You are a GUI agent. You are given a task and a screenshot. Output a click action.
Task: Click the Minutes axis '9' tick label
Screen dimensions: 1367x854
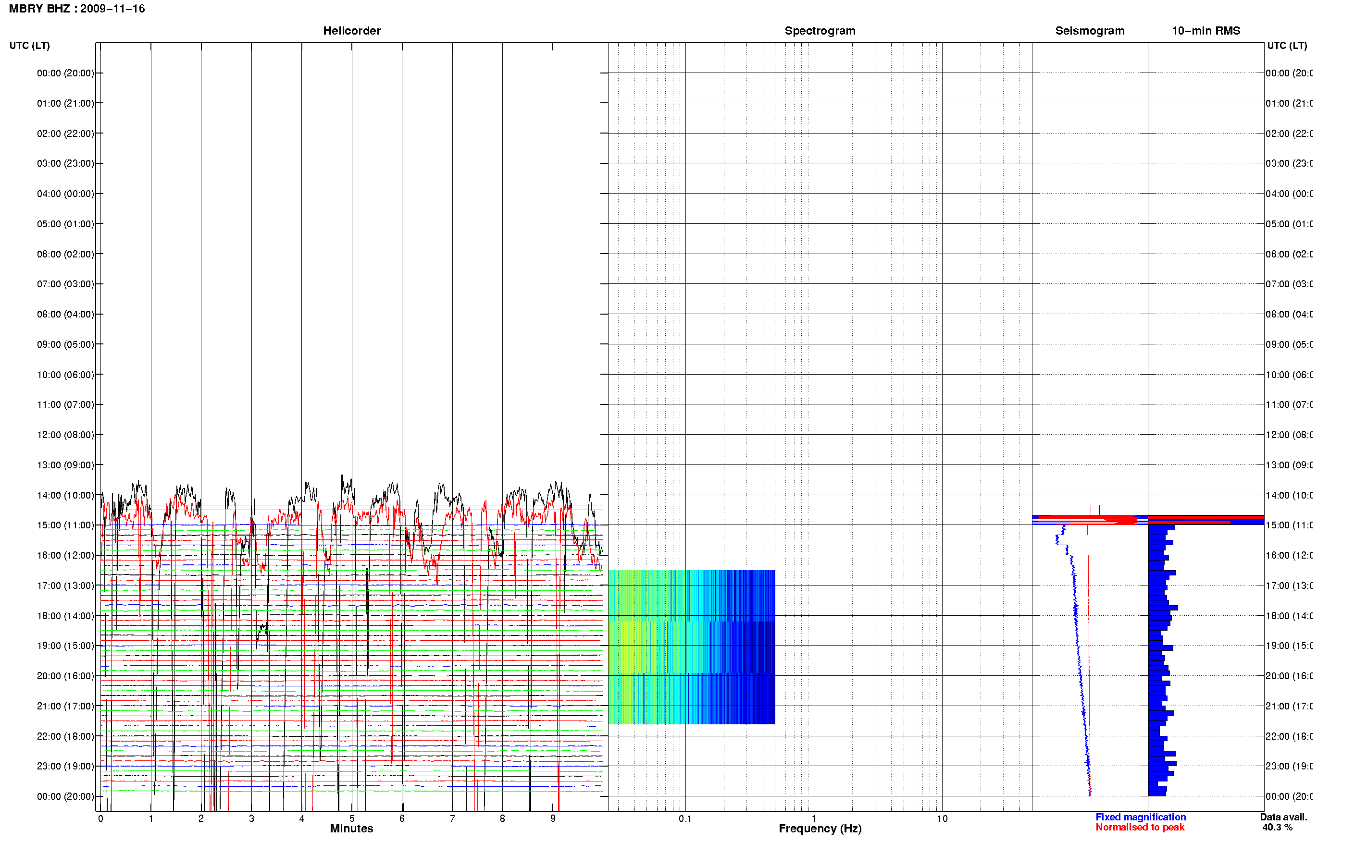click(553, 818)
